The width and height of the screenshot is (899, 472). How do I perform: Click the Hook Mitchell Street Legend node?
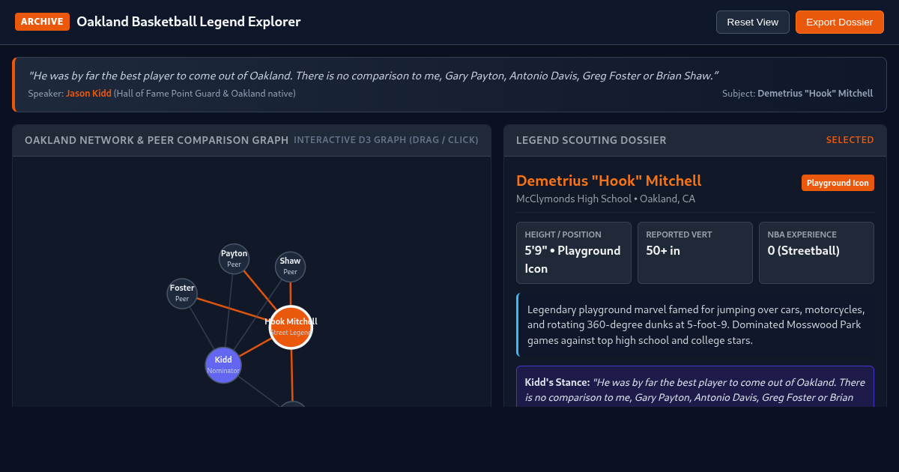[x=291, y=327]
